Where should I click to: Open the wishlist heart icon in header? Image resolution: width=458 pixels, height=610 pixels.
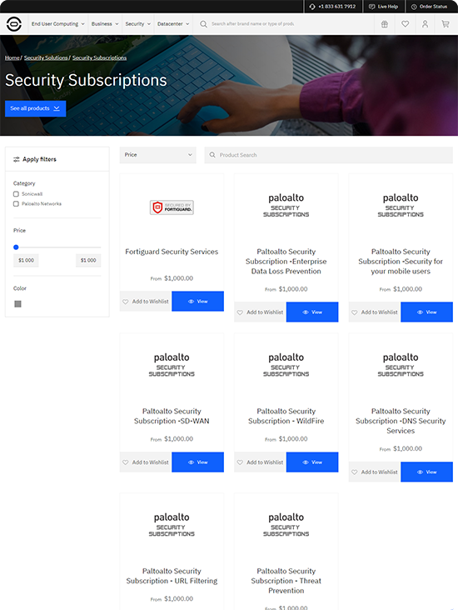[x=406, y=24]
